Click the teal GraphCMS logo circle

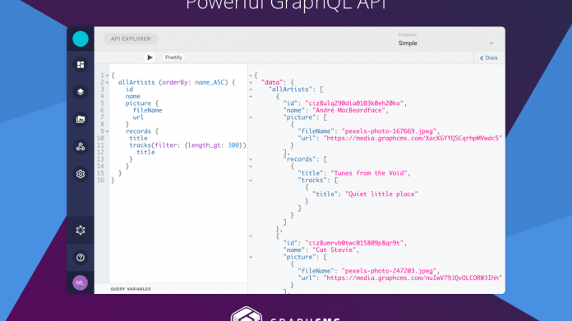tap(81, 39)
